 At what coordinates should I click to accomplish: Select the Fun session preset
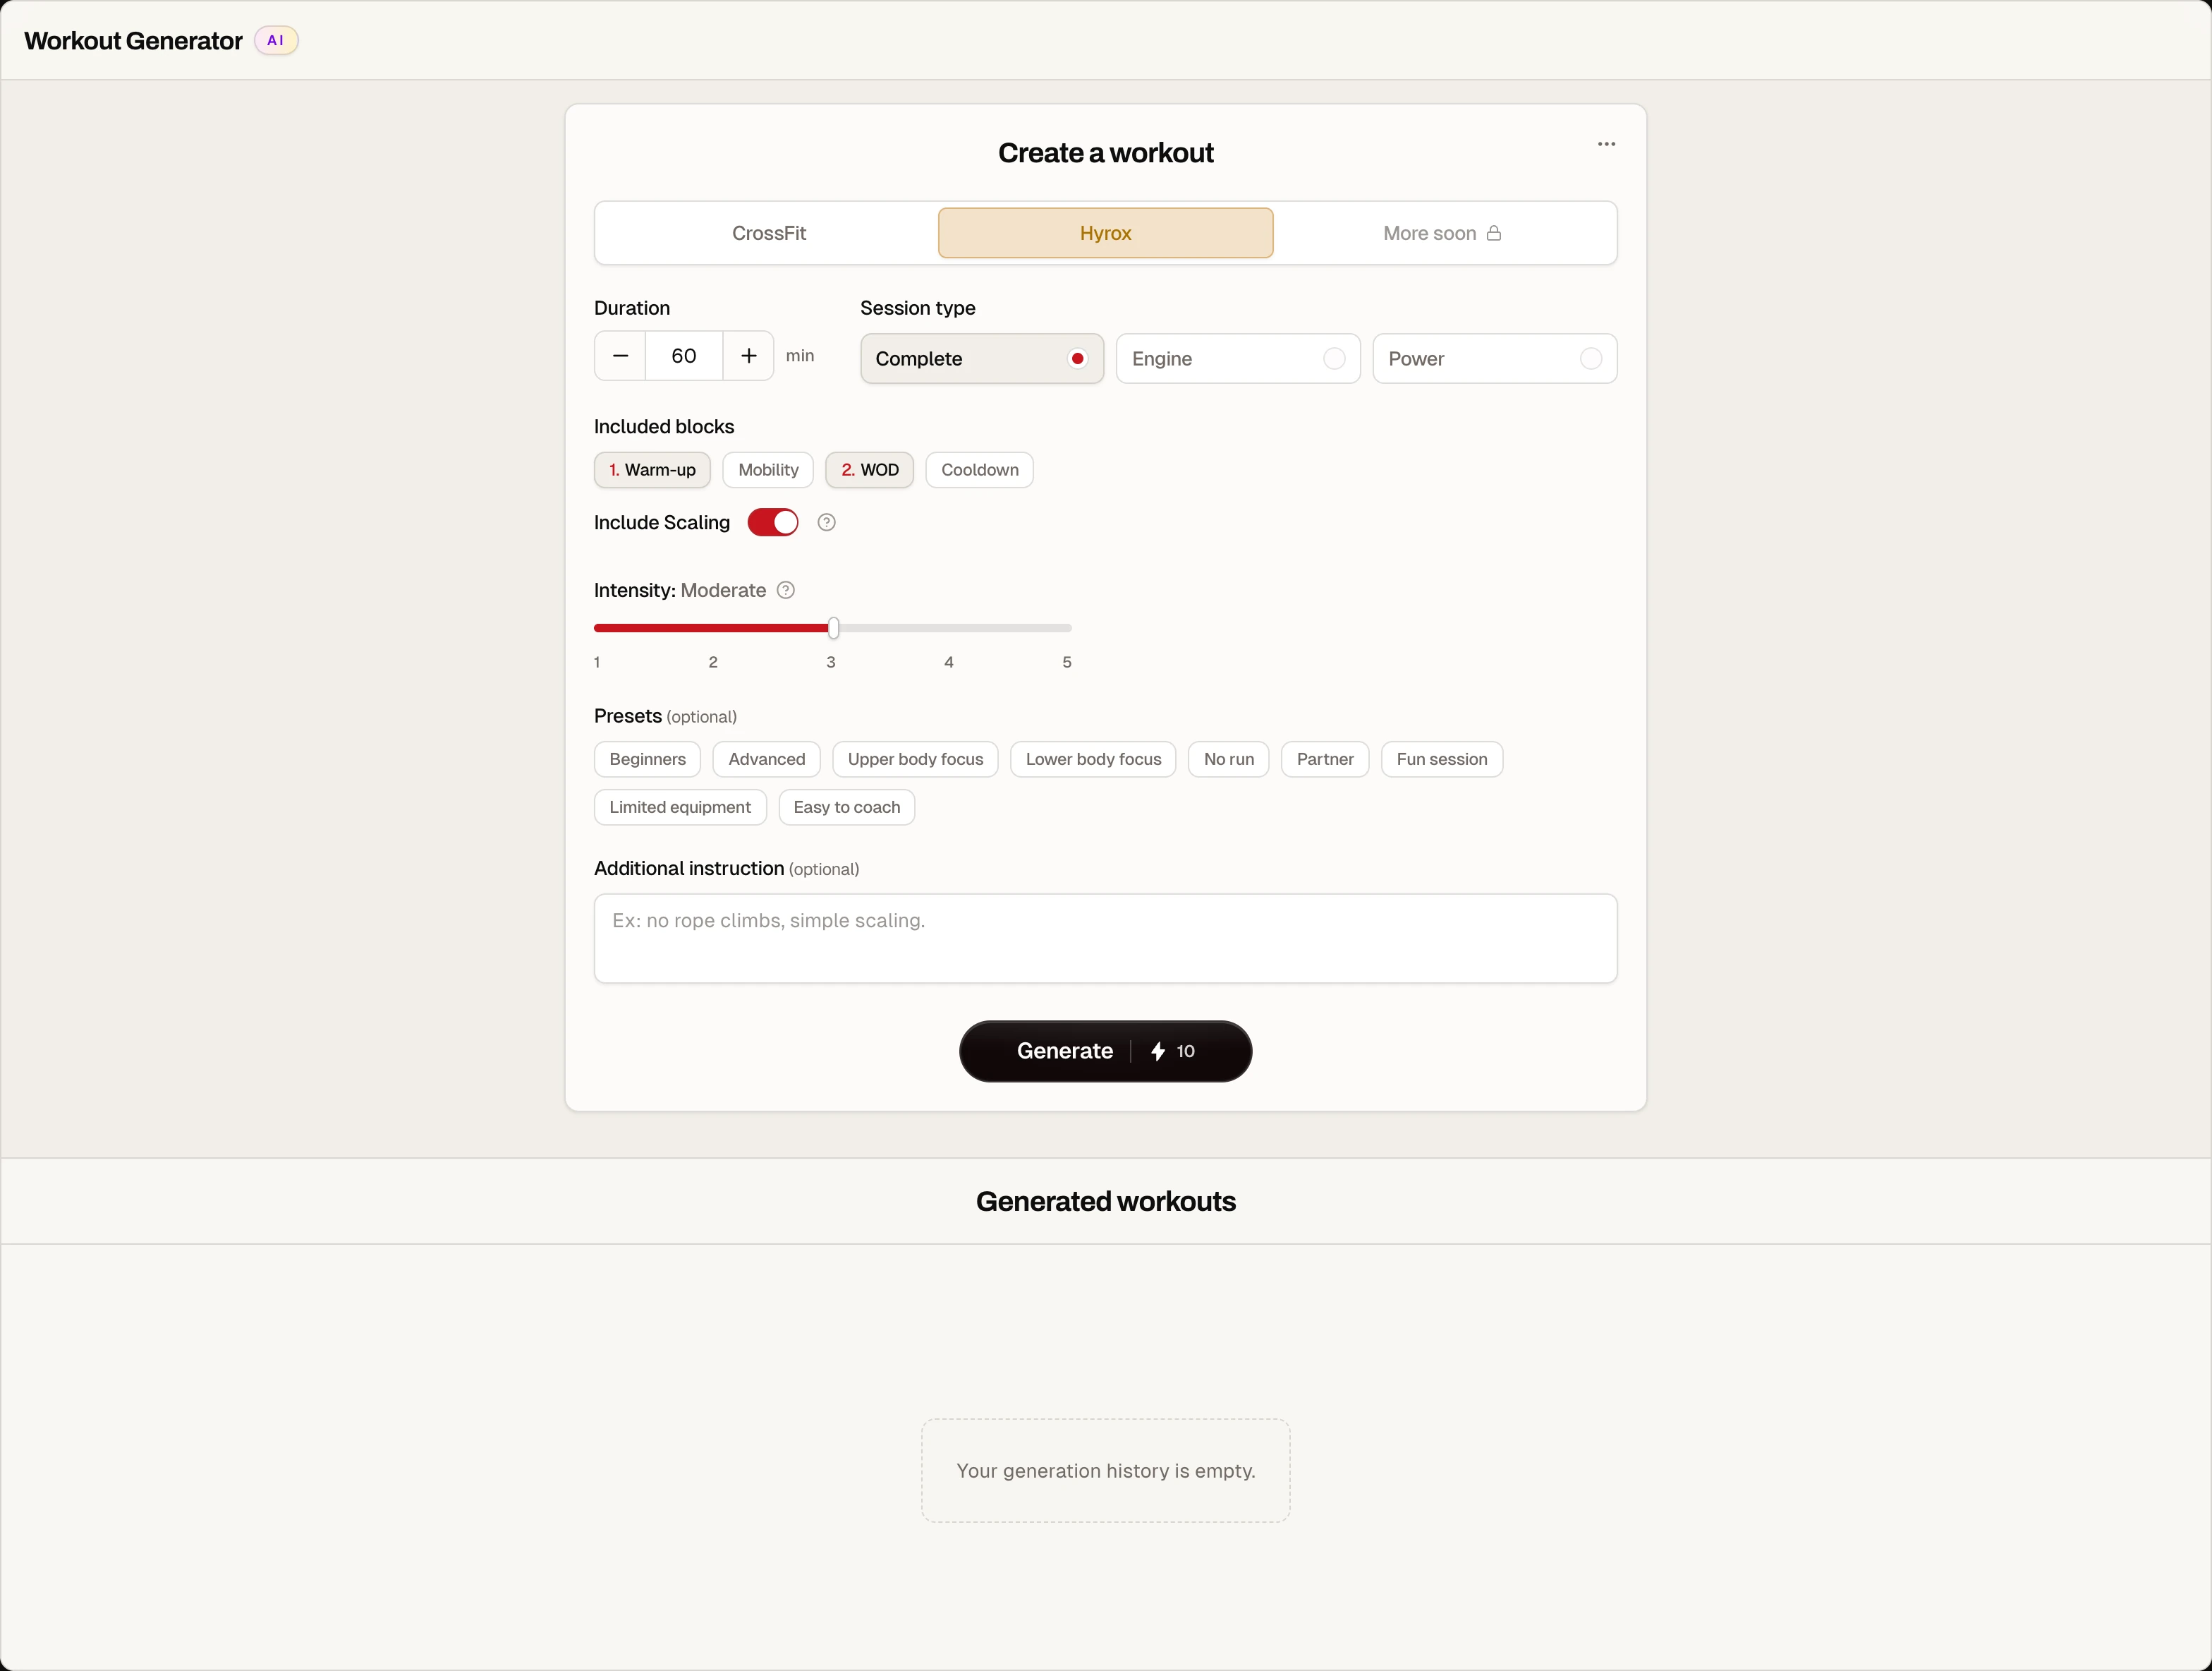(x=1442, y=759)
